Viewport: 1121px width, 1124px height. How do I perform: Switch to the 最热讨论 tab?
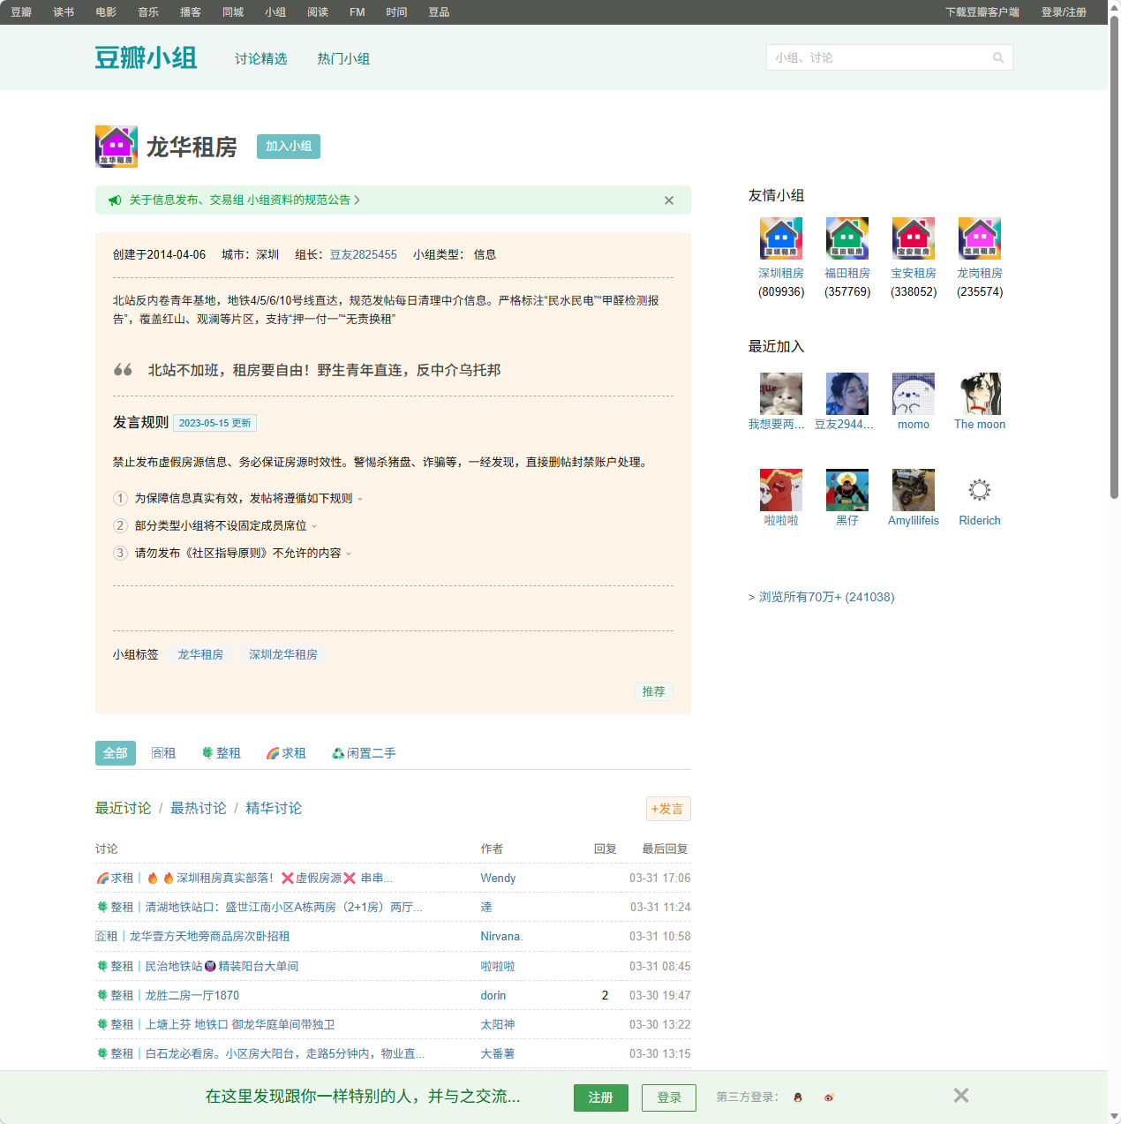[198, 808]
